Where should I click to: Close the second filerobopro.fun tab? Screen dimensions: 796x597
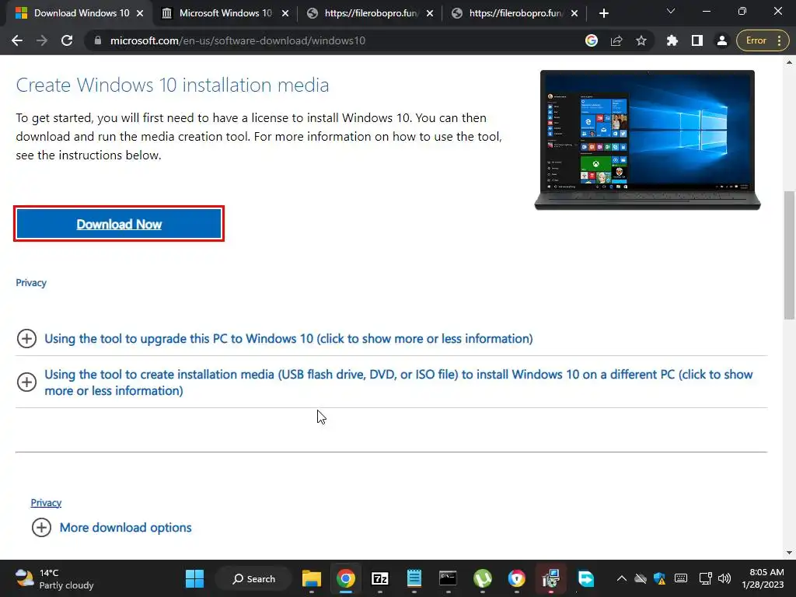pos(574,13)
